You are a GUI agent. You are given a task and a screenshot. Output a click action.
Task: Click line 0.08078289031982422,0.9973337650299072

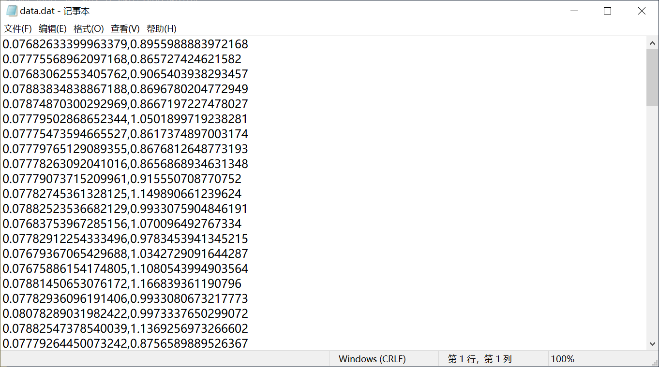pos(125,314)
